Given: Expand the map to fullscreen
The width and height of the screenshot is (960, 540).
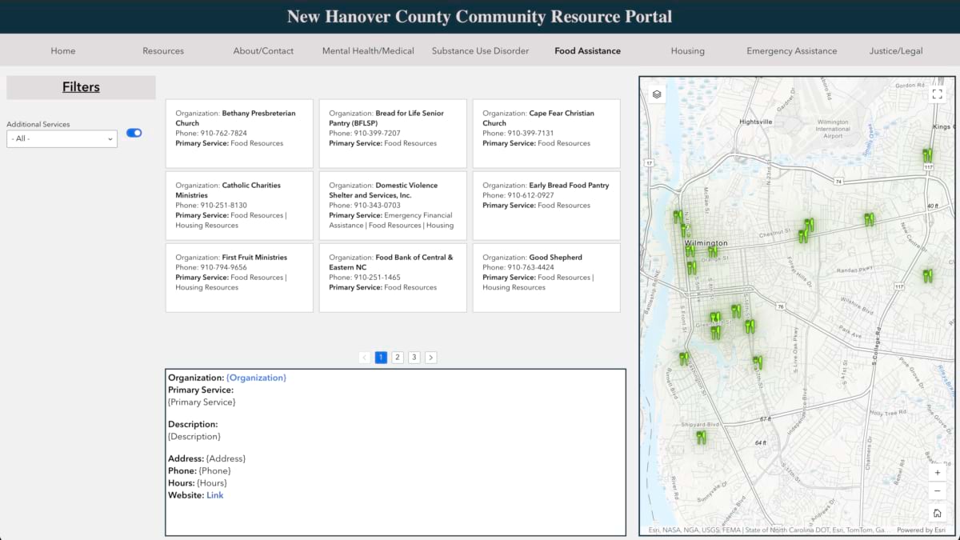Looking at the screenshot, I should click(x=938, y=94).
